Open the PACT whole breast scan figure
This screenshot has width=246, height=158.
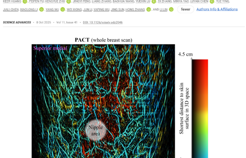pos(103,101)
